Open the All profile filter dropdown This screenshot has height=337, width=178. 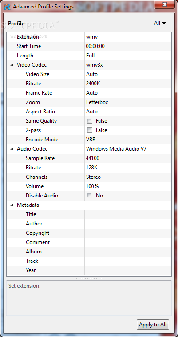tap(160, 23)
